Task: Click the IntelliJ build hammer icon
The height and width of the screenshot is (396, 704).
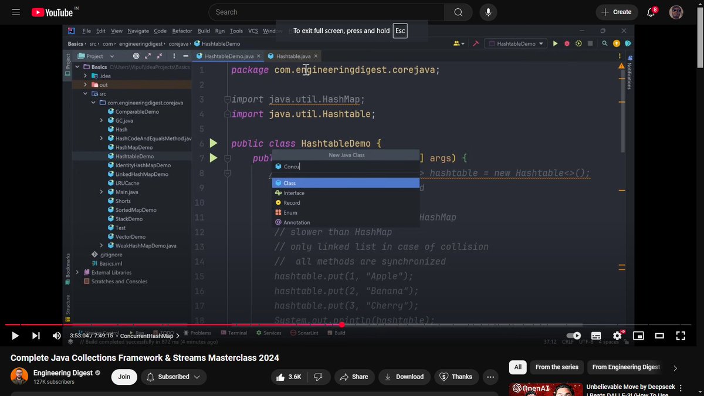Action: [476, 43]
